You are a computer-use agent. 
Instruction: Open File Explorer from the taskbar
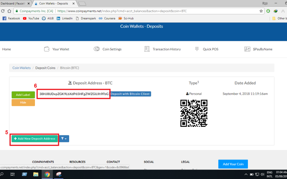coord(36,174)
